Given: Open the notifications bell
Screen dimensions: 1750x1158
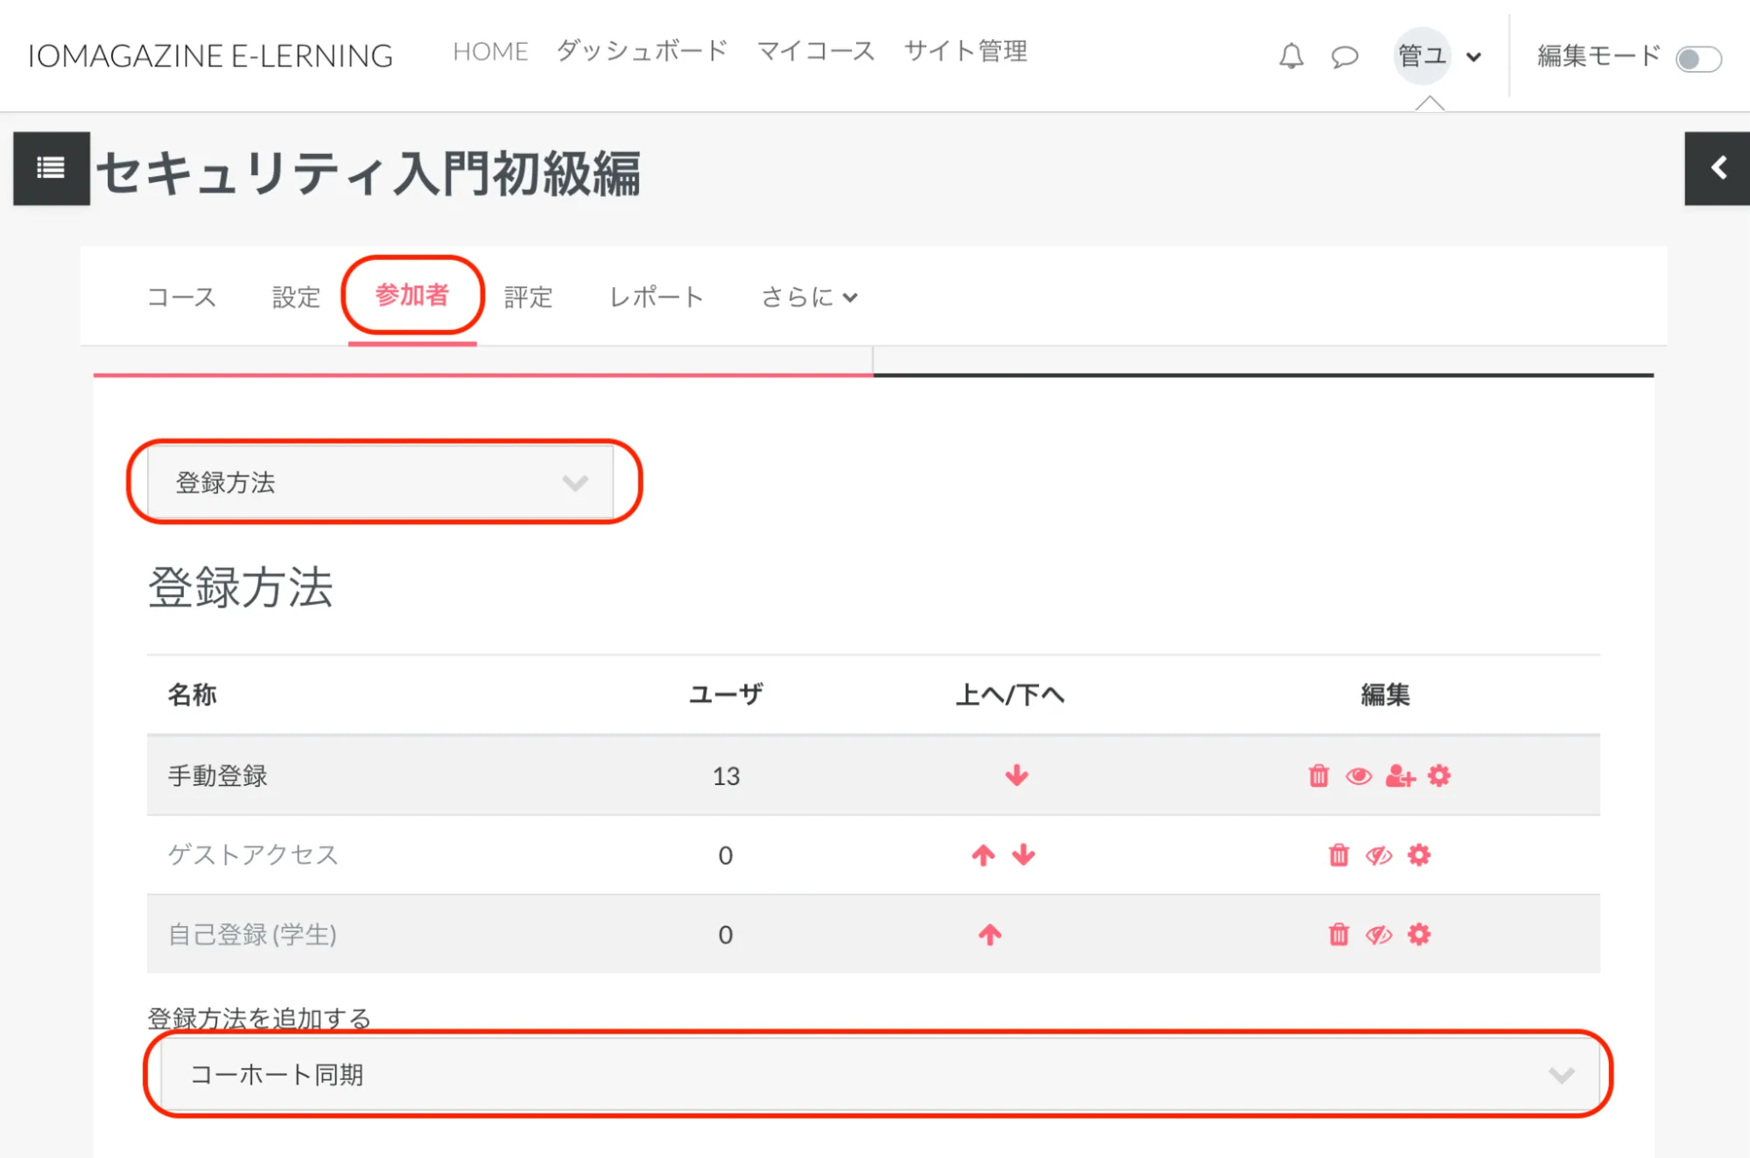Looking at the screenshot, I should (x=1290, y=57).
